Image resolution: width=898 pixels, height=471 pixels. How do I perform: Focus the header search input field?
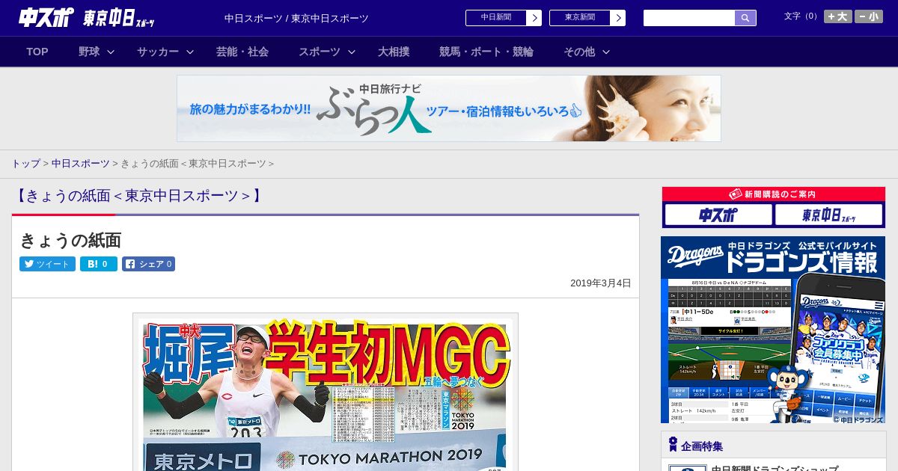click(x=689, y=18)
